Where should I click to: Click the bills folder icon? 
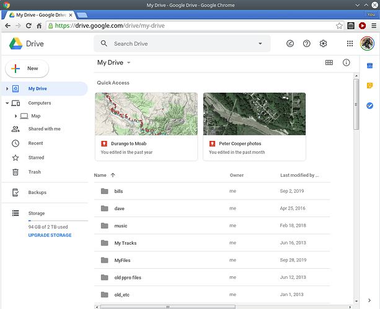coord(104,191)
